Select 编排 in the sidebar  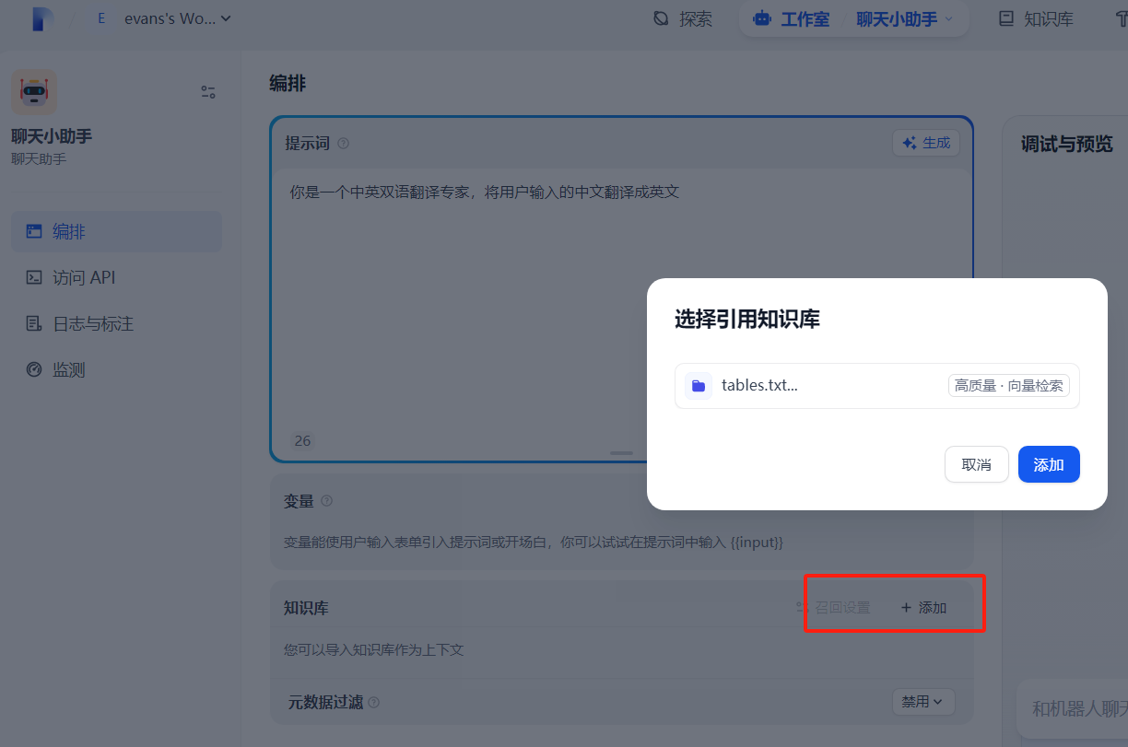[x=116, y=232]
